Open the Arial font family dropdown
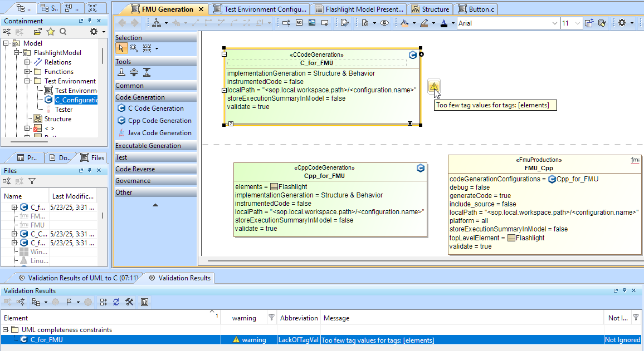Viewport: 644px width, 351px height. [x=554, y=23]
